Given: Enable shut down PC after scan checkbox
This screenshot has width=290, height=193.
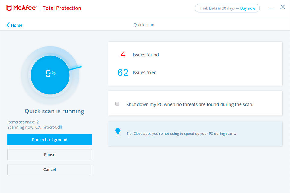Looking at the screenshot, I should 117,104.
